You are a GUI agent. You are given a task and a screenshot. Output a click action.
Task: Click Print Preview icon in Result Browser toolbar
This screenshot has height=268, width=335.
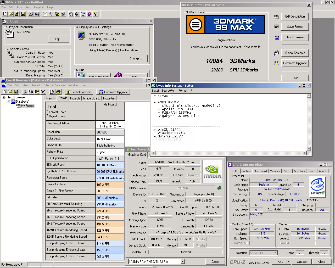point(52,92)
